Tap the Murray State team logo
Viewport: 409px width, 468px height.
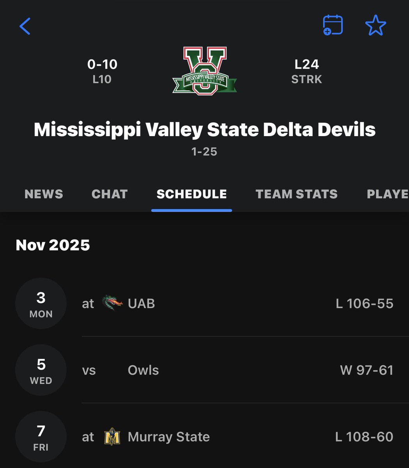point(112,437)
